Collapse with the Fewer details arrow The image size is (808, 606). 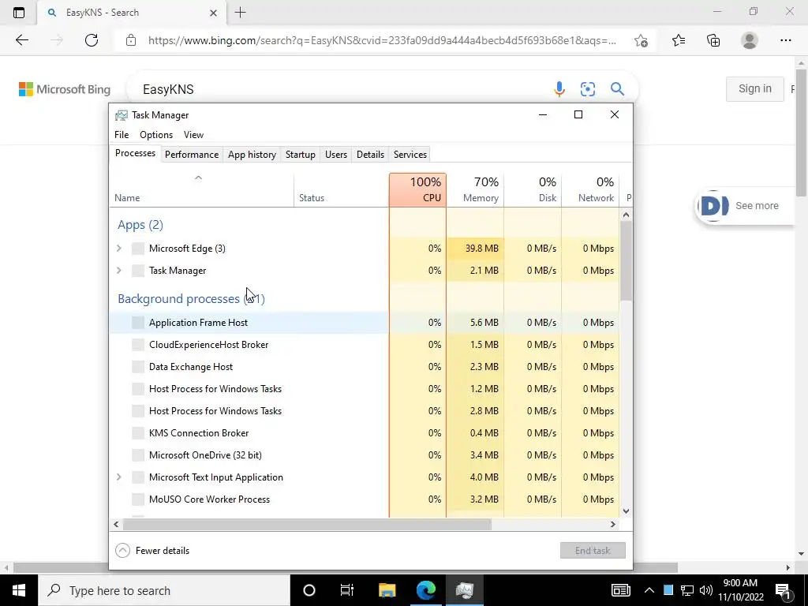[x=122, y=550]
